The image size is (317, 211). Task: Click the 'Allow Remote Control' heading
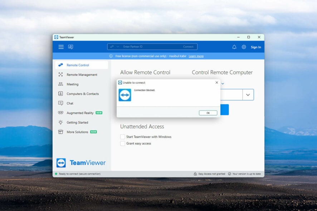[145, 72]
